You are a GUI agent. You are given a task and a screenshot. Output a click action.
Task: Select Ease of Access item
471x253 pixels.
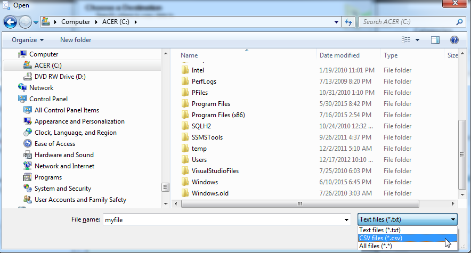click(x=55, y=144)
